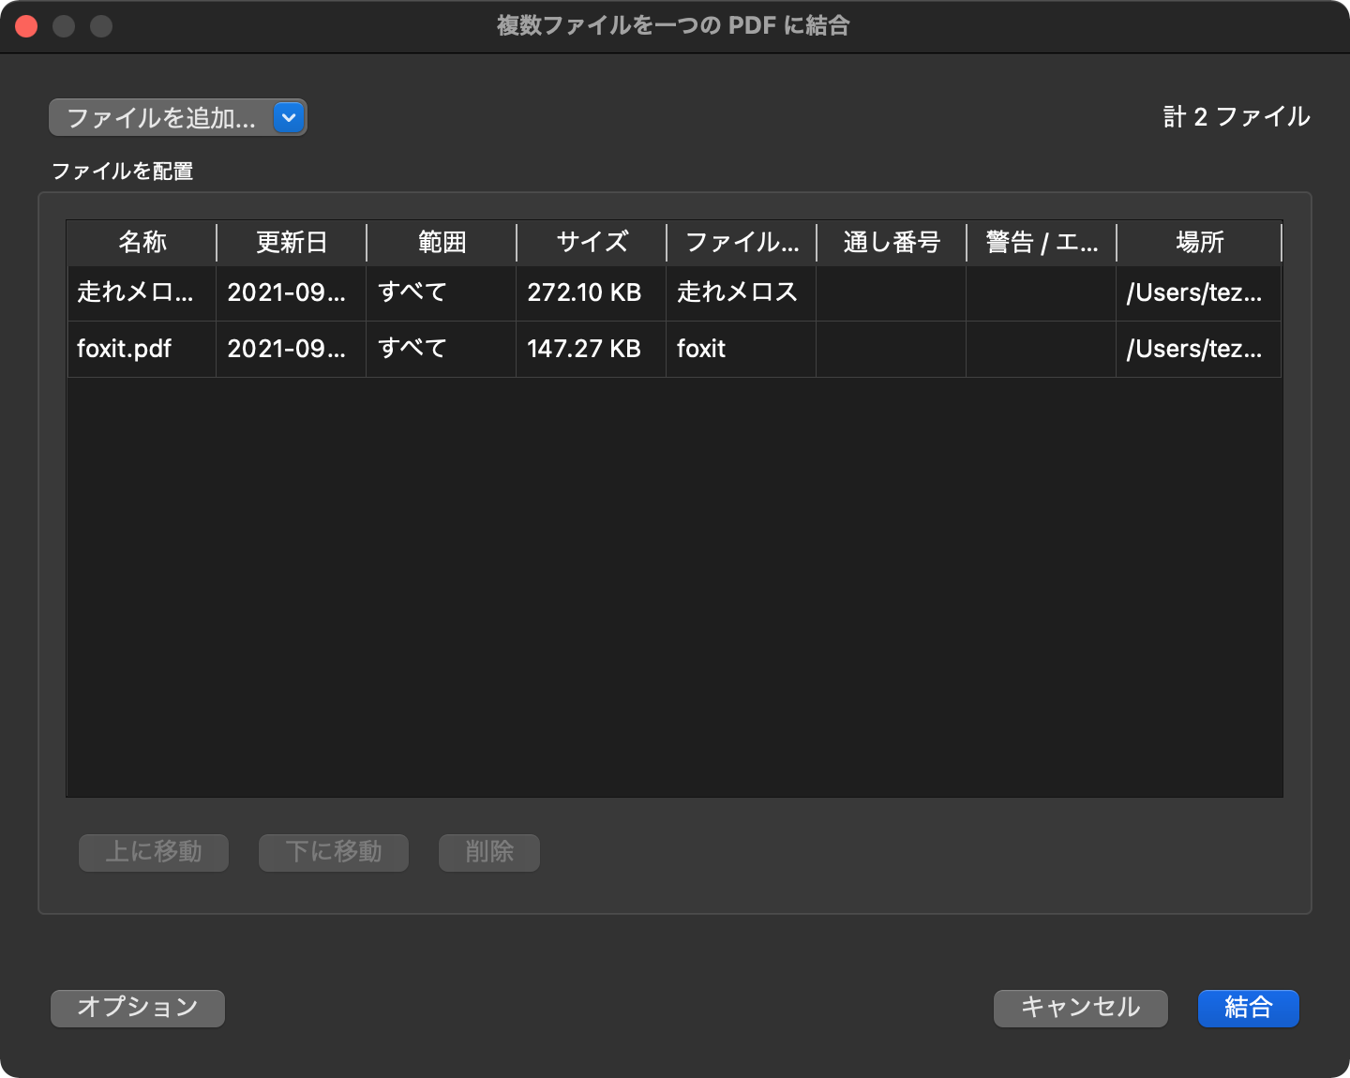The image size is (1350, 1078).
Task: Sort by the 更新日 column header
Action: (x=292, y=242)
